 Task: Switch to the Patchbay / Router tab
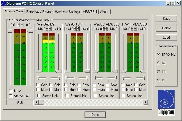coord(39,12)
